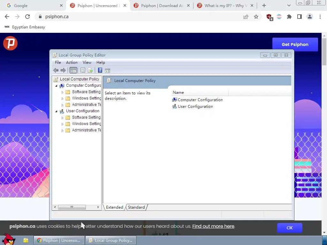Click the Get Psiphon button
Image resolution: width=327 pixels, height=245 pixels.
pyautogui.click(x=295, y=44)
